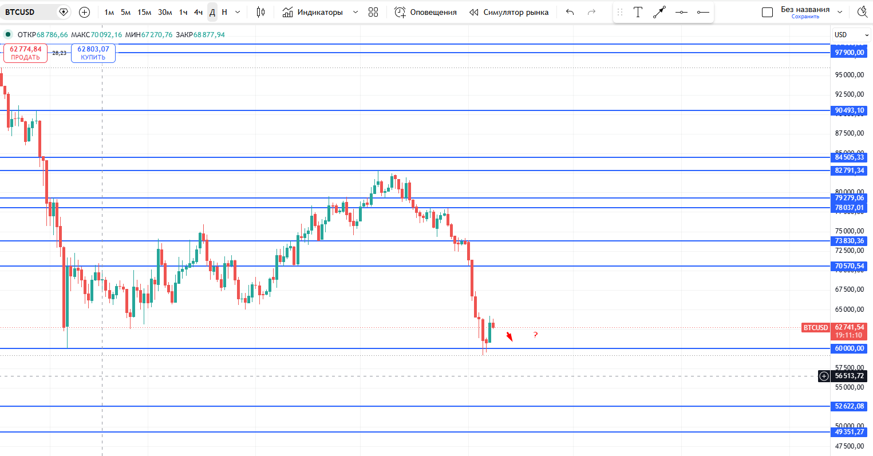Undo the last chart action
The width and height of the screenshot is (873, 456).
pos(570,12)
